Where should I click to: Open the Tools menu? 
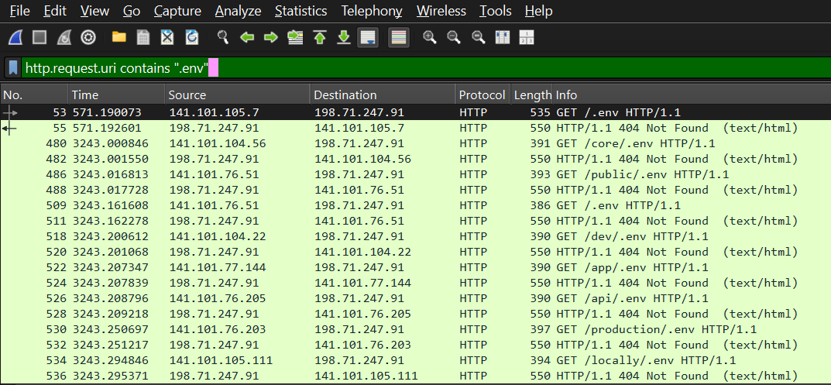(496, 11)
